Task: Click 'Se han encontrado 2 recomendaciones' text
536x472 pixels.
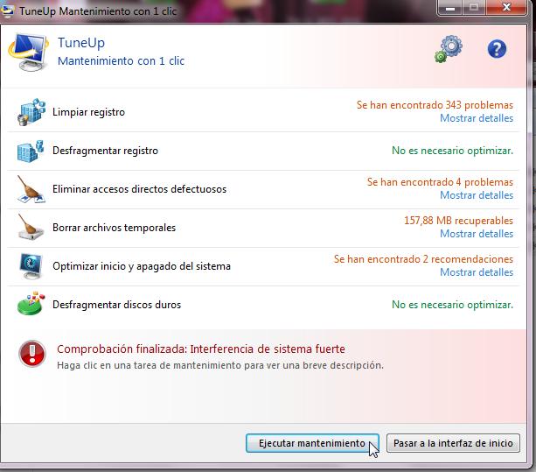Action: click(x=423, y=259)
